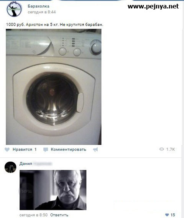The image size is (184, 218).
Task: Click the Барахолка group avatar
Action: click(x=14, y=9)
